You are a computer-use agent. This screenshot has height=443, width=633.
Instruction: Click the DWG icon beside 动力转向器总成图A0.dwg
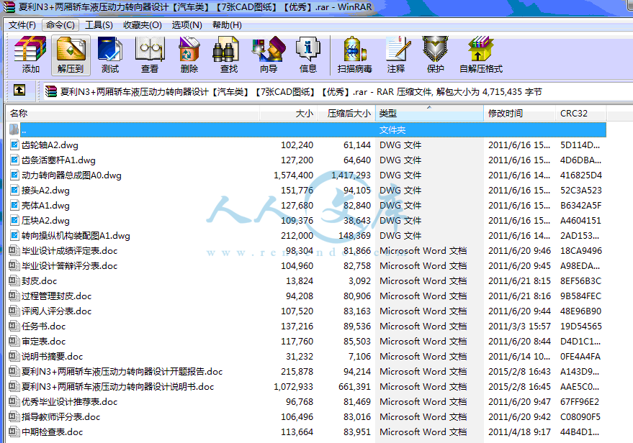click(14, 175)
